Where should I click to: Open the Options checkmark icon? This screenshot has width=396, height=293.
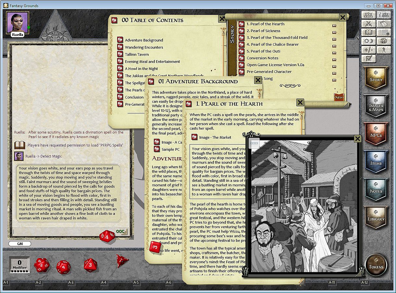click(368, 59)
